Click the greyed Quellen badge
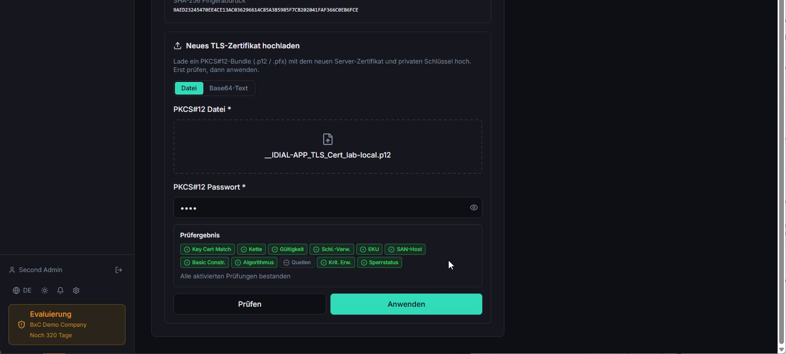This screenshot has height=354, width=786. [x=297, y=263]
